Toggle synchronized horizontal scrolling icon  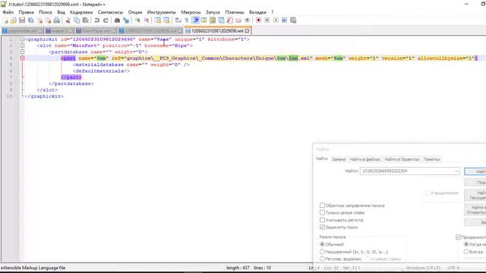point(166,20)
